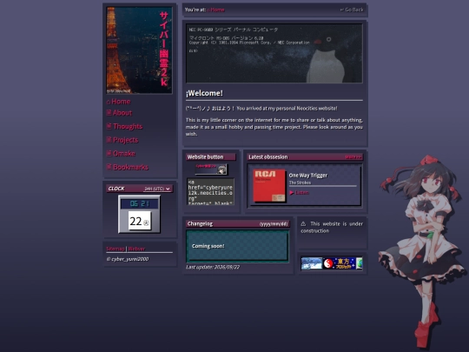Click the One Way Trigger song title

(308, 176)
